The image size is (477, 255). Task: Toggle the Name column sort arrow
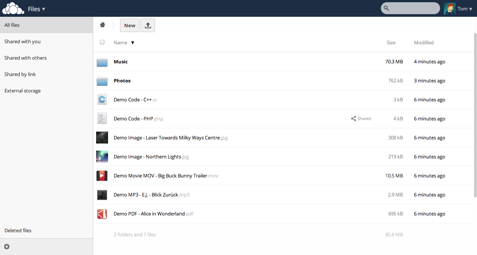132,42
